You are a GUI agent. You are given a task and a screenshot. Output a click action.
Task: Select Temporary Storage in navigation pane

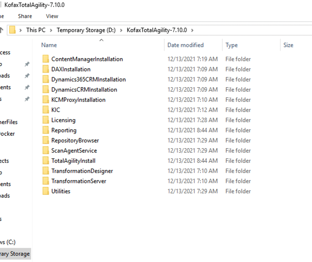(x=15, y=254)
